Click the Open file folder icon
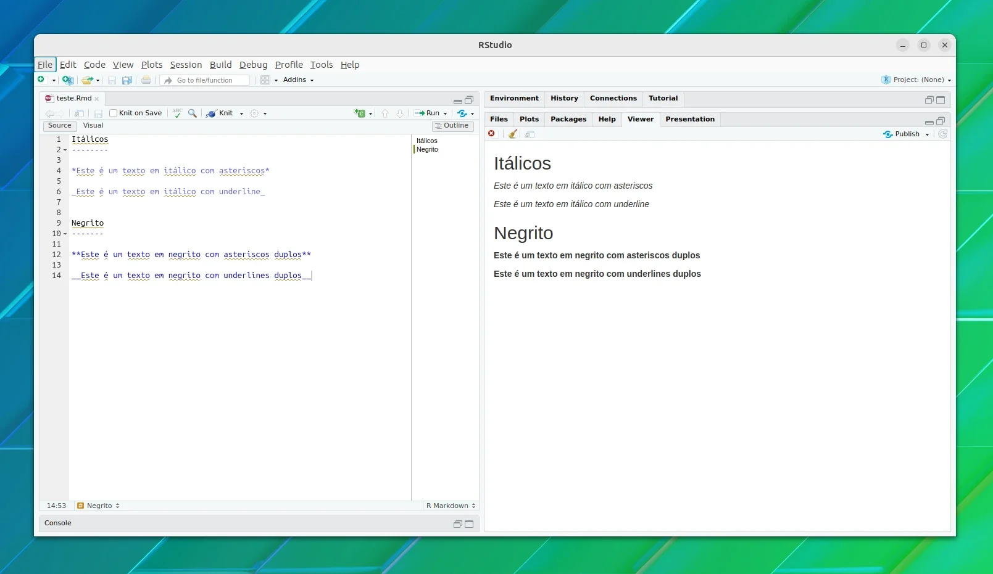 tap(88, 80)
